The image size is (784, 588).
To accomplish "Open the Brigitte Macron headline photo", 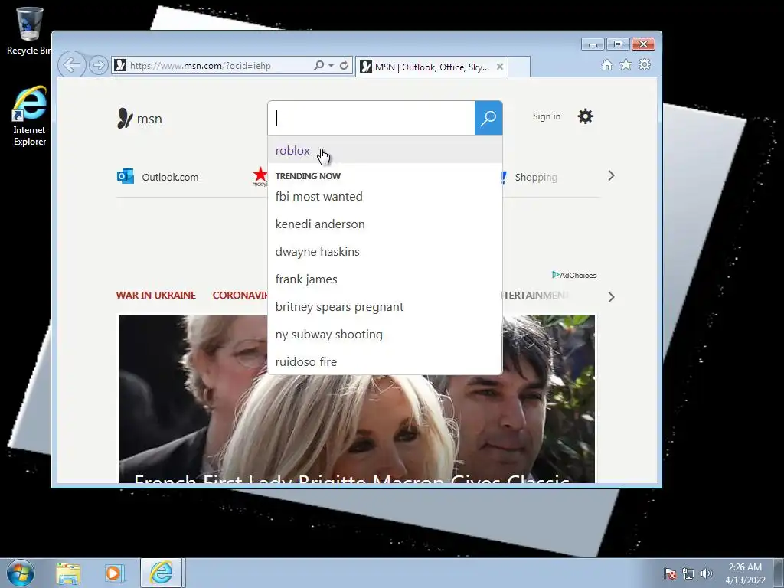I will tap(357, 399).
